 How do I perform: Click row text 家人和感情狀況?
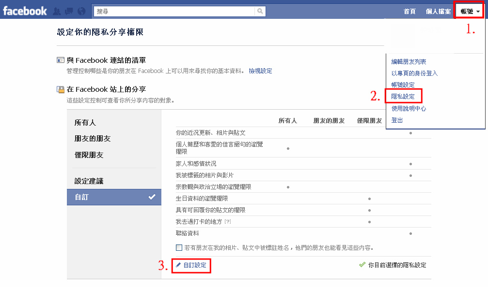196,163
